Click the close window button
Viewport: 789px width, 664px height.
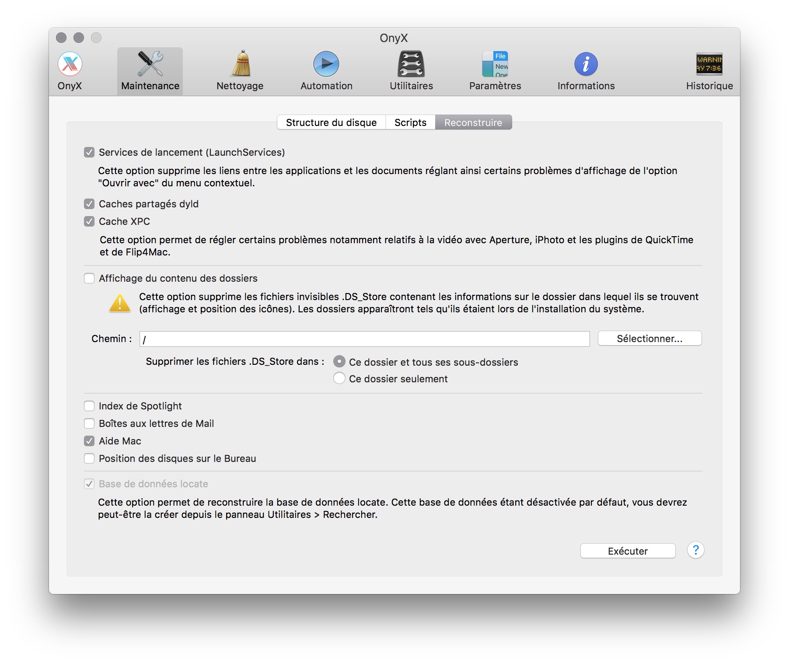pyautogui.click(x=61, y=38)
